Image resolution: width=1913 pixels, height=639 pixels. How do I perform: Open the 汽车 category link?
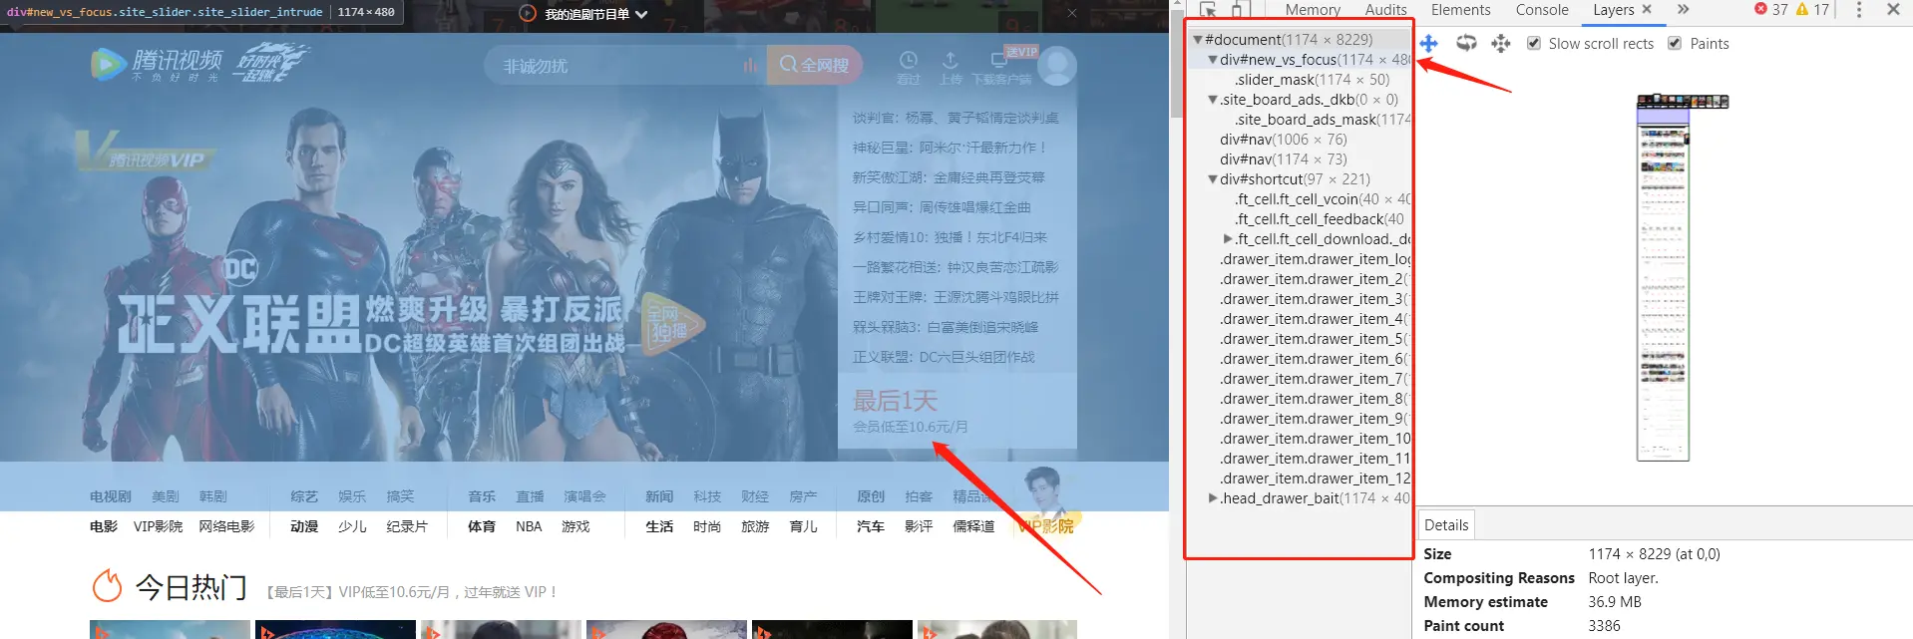[871, 526]
